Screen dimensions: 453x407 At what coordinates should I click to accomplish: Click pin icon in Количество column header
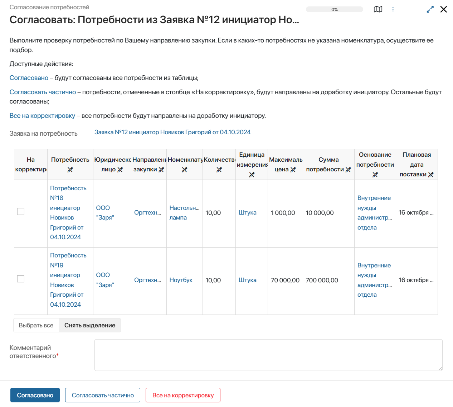point(219,170)
